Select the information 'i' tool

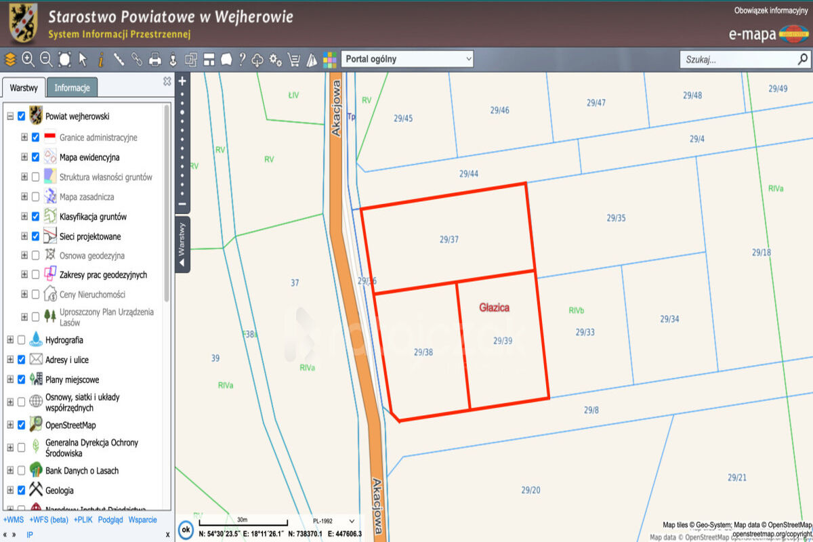[100, 60]
